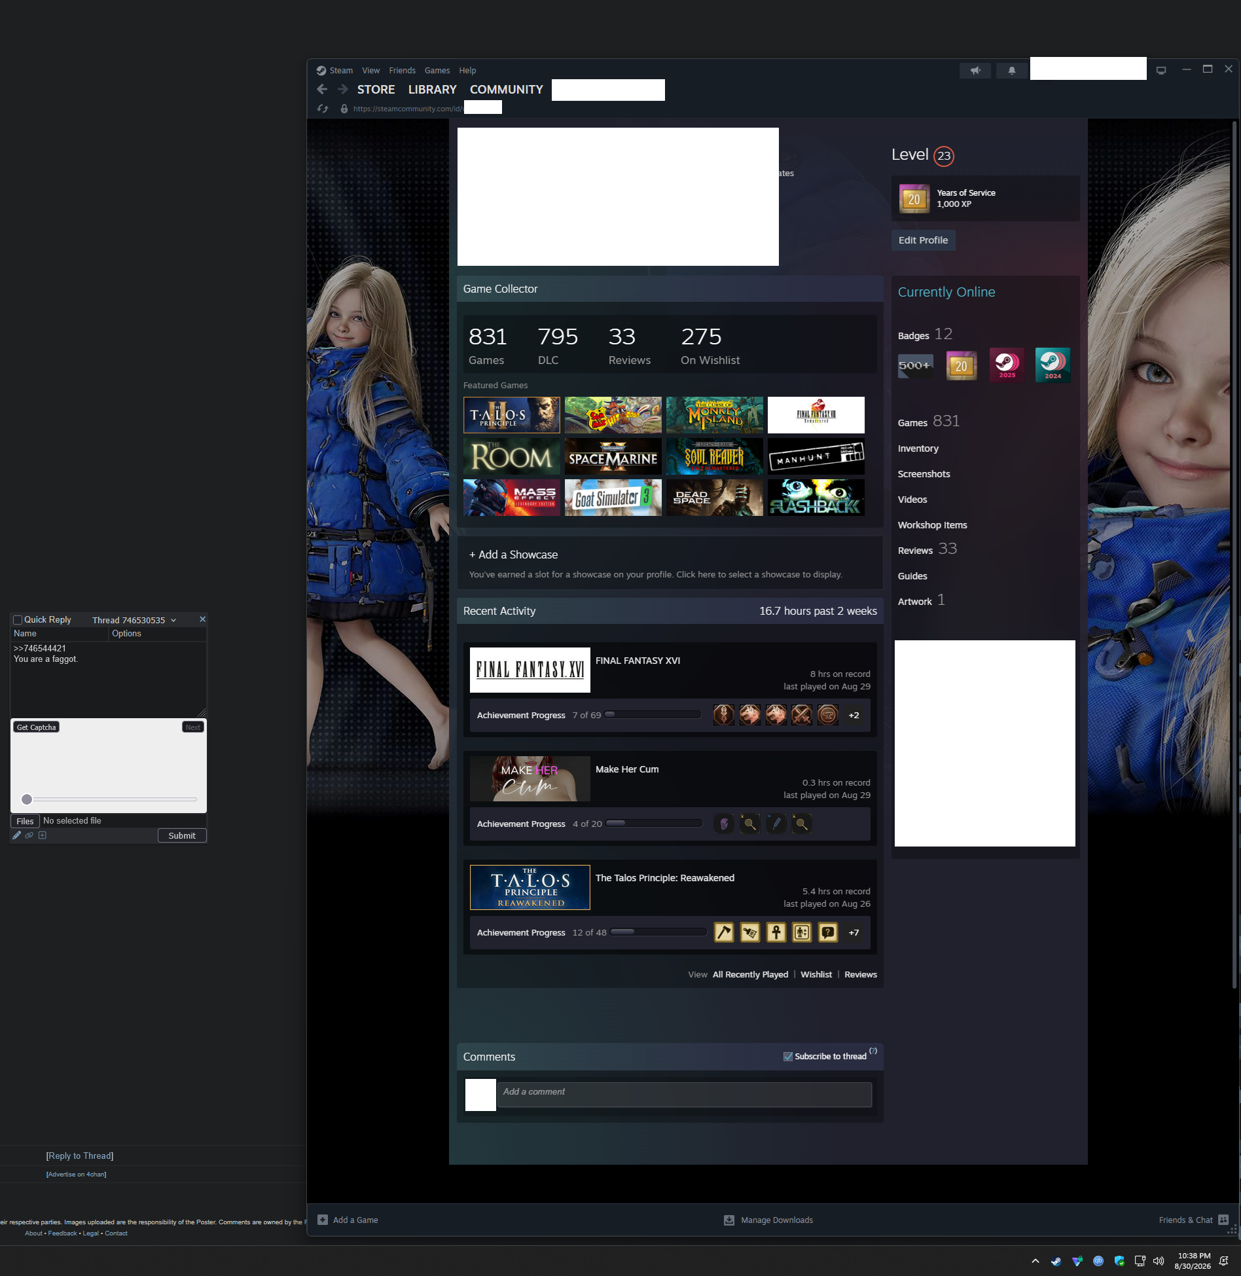Click the Submit button in Quick Reply
This screenshot has height=1276, width=1241.
click(182, 835)
